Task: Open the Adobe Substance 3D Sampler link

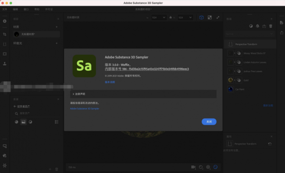Action: coord(85,109)
